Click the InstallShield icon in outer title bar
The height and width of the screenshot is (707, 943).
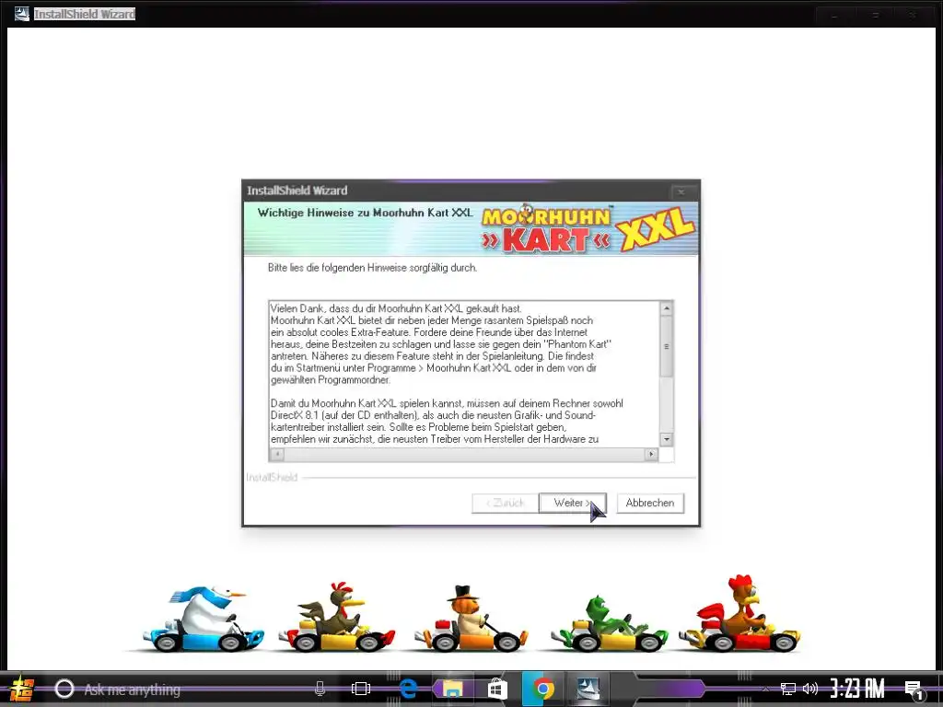(22, 13)
